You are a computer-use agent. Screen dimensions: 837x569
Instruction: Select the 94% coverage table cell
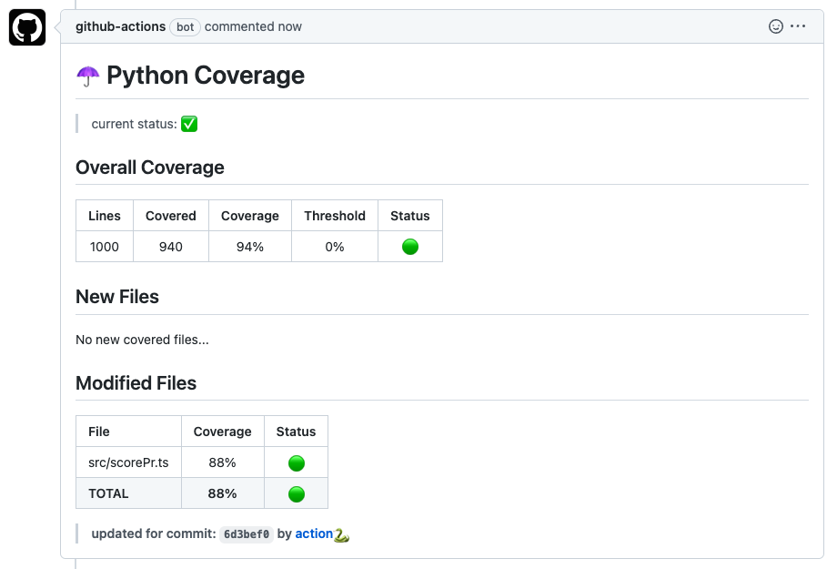[250, 246]
